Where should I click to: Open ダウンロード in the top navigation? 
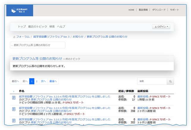tap(159, 10)
